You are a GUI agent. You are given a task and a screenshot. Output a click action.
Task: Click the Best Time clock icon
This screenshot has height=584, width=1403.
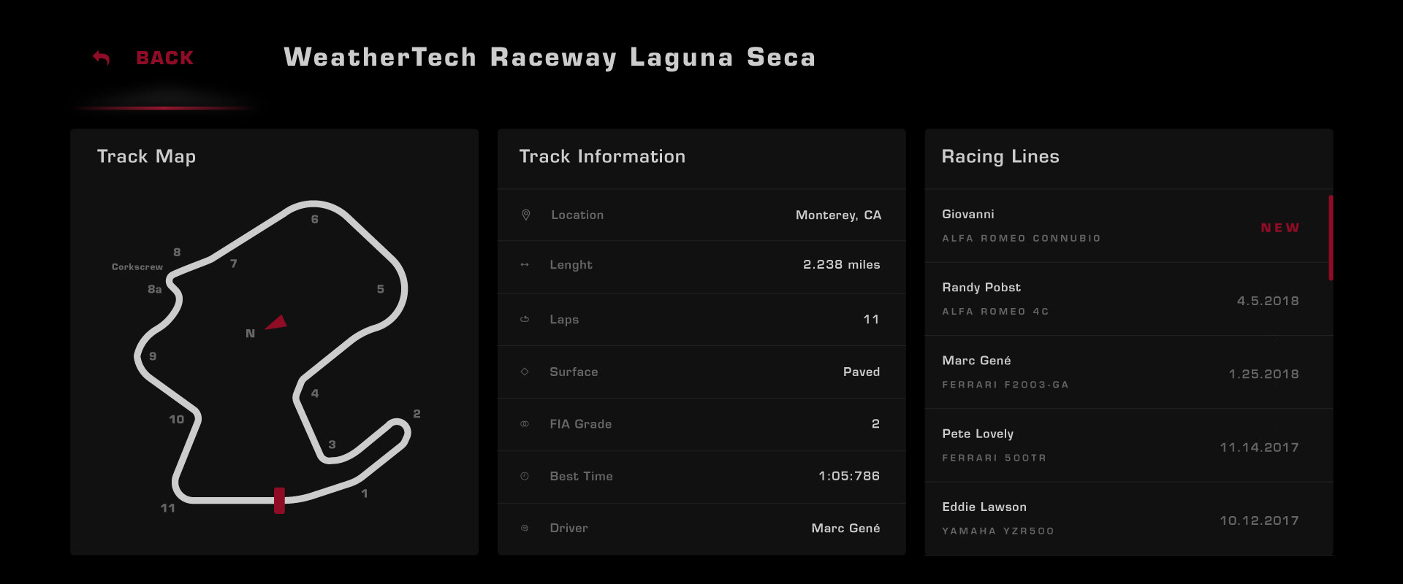(x=524, y=476)
